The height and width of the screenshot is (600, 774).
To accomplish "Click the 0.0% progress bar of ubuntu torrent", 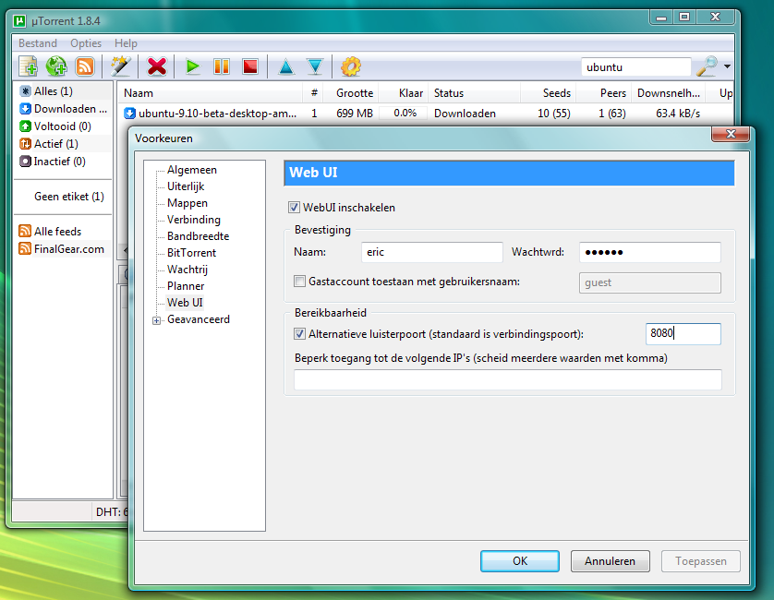I will click(405, 114).
